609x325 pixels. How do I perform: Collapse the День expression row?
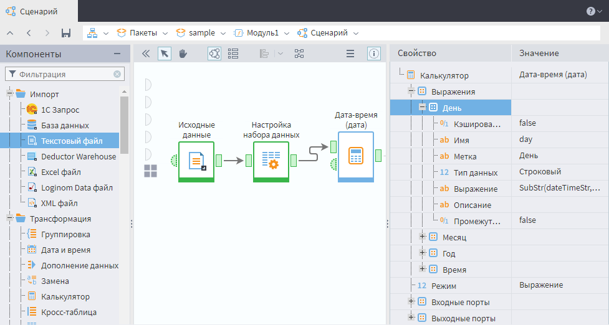click(x=423, y=108)
